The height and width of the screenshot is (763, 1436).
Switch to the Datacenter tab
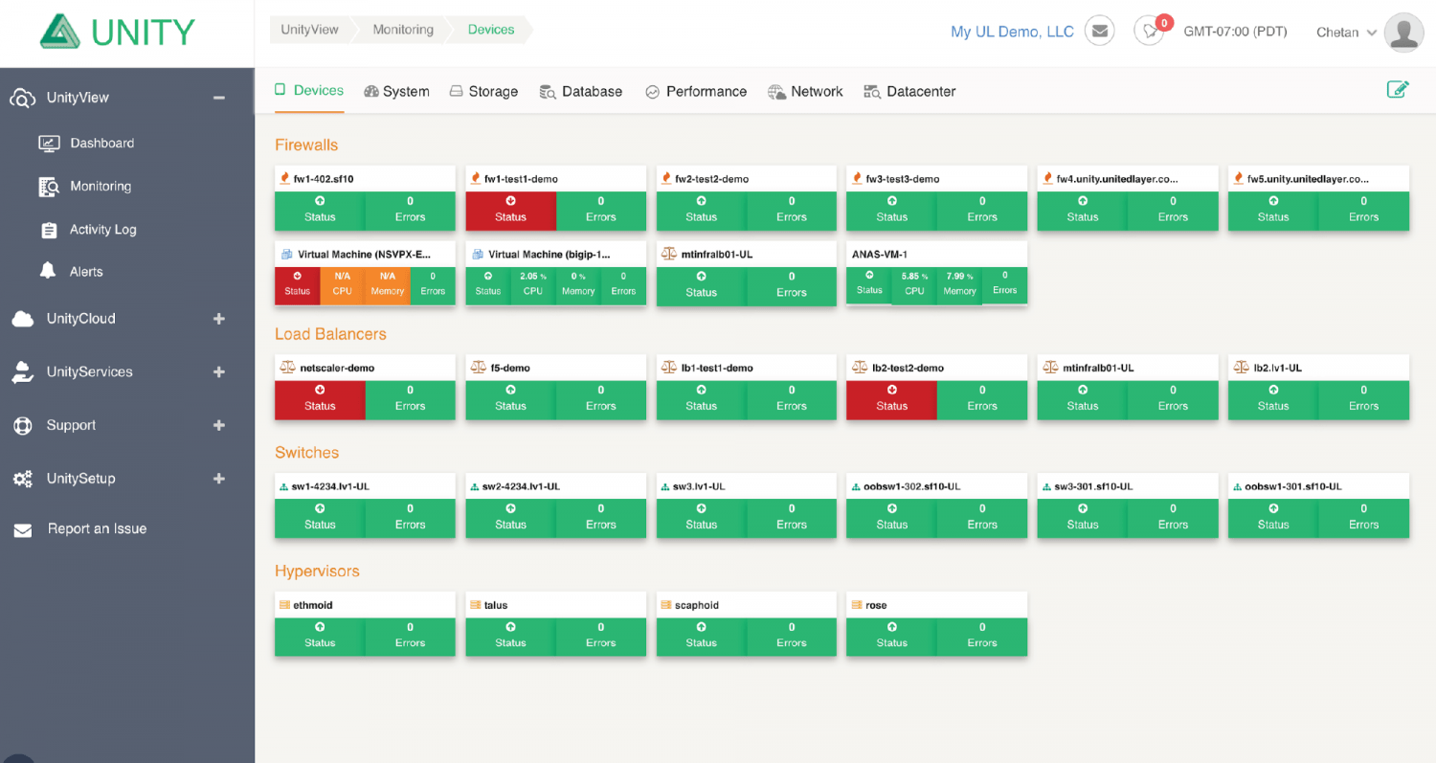point(909,92)
